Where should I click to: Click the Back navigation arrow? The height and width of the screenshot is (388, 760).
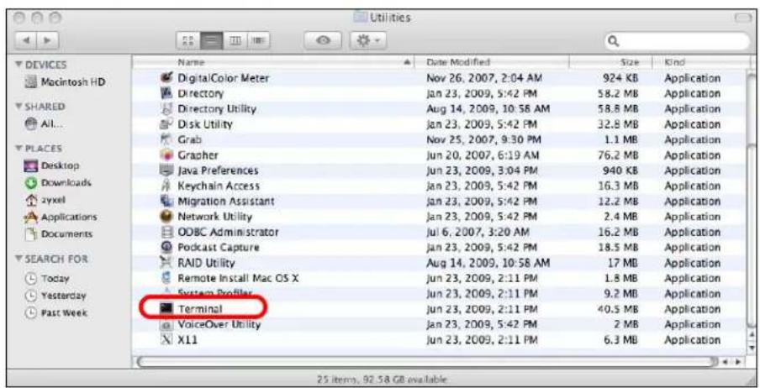coord(27,40)
